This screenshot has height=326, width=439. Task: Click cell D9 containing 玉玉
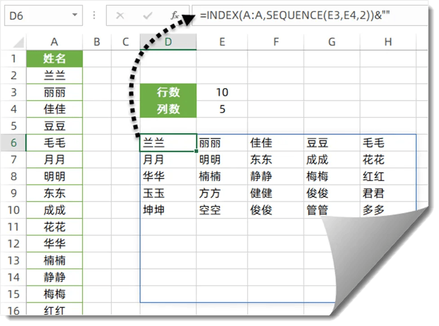168,193
